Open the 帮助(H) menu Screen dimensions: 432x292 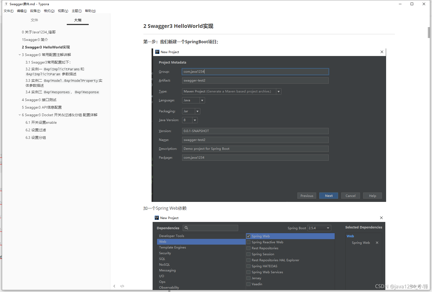click(90, 11)
